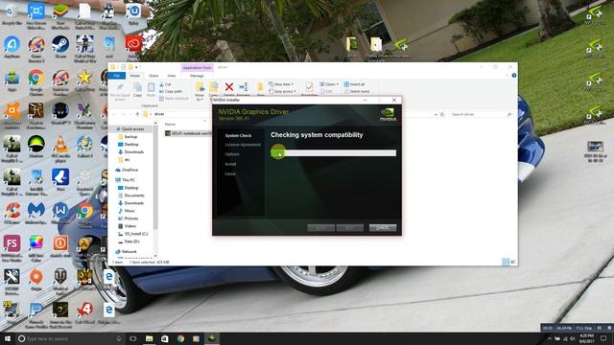Click Select all in the Explorer ribbon
This screenshot has height=345, width=614.
point(354,84)
